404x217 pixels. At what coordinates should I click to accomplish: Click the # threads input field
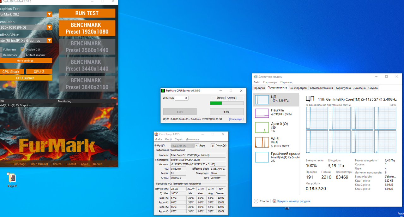pos(181,98)
